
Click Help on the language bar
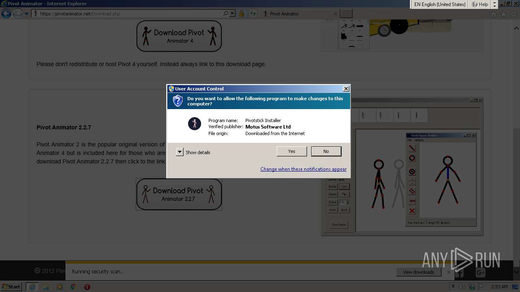480,4
